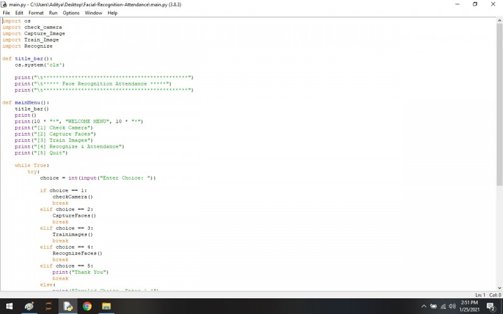The image size is (503, 314).
Task: Click the '[5] Quit' print line
Action: (x=41, y=153)
